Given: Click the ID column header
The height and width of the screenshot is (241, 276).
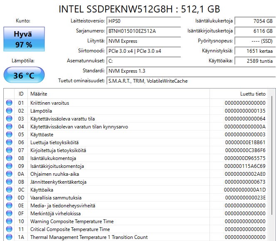Looking at the screenshot, I should (21, 94).
